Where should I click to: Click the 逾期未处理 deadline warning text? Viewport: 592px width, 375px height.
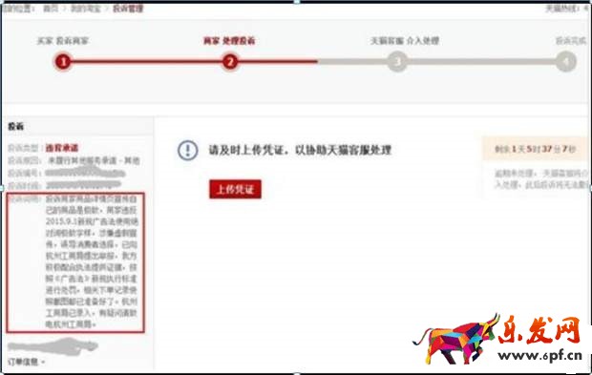tap(542, 178)
